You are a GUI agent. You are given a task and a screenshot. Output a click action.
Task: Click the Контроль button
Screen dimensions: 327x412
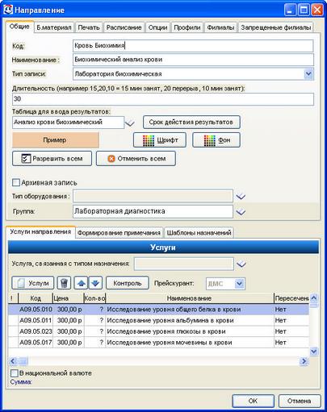(128, 283)
